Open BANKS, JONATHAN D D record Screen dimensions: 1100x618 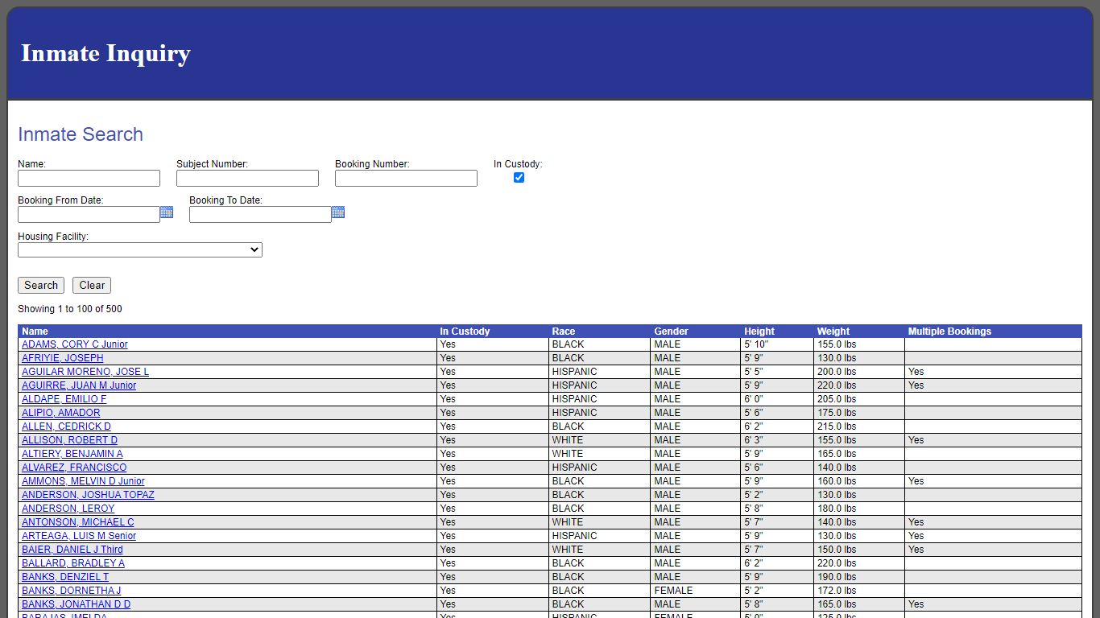(x=77, y=604)
